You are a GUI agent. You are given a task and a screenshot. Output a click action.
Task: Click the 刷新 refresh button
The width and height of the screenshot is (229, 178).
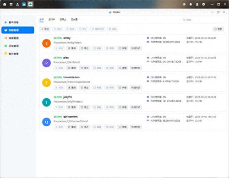pyautogui.click(x=218, y=29)
